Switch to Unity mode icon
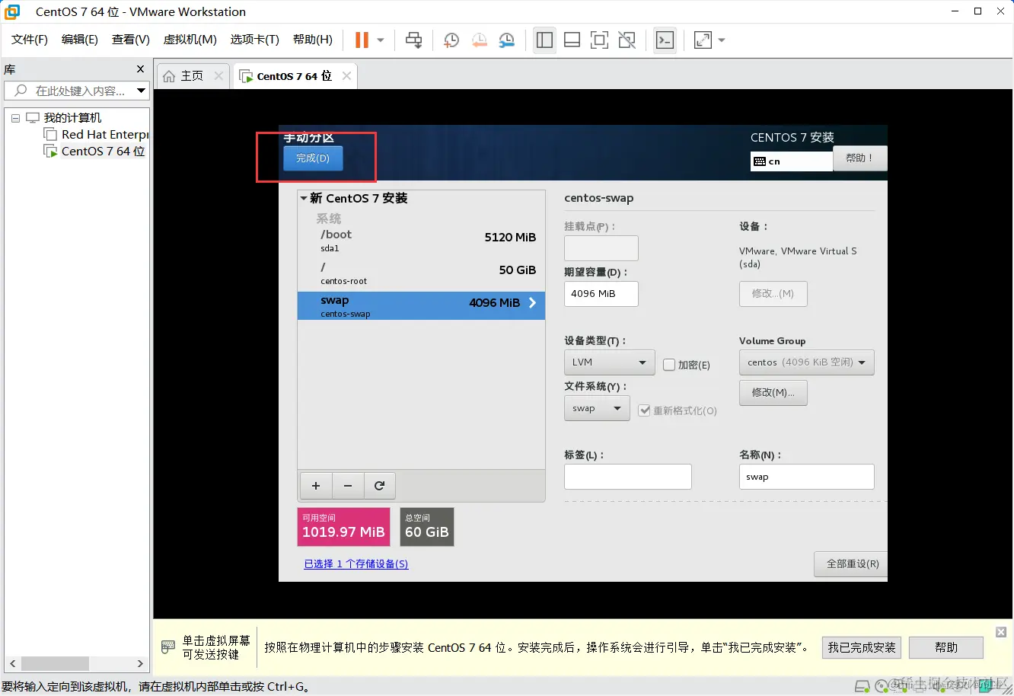Image resolution: width=1014 pixels, height=696 pixels. [x=627, y=40]
